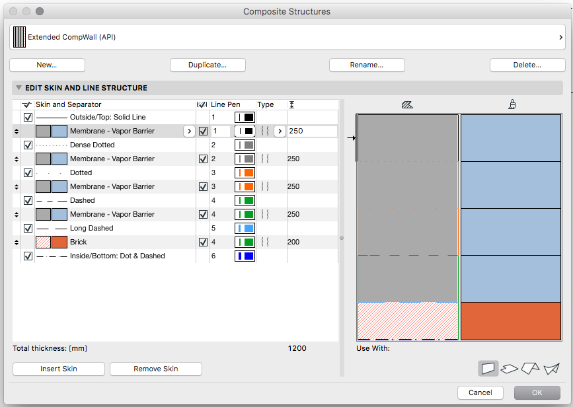The height and width of the screenshot is (407, 573).
Task: Click the Line Pen column header
Action: pyautogui.click(x=225, y=104)
